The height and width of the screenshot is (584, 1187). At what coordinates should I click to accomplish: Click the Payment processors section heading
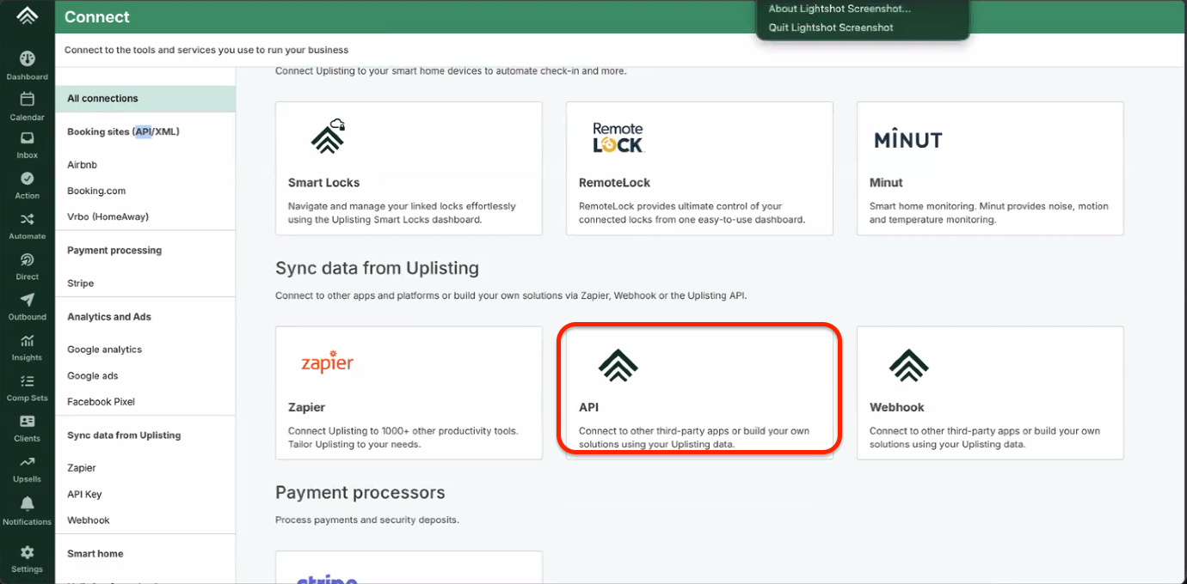click(360, 493)
